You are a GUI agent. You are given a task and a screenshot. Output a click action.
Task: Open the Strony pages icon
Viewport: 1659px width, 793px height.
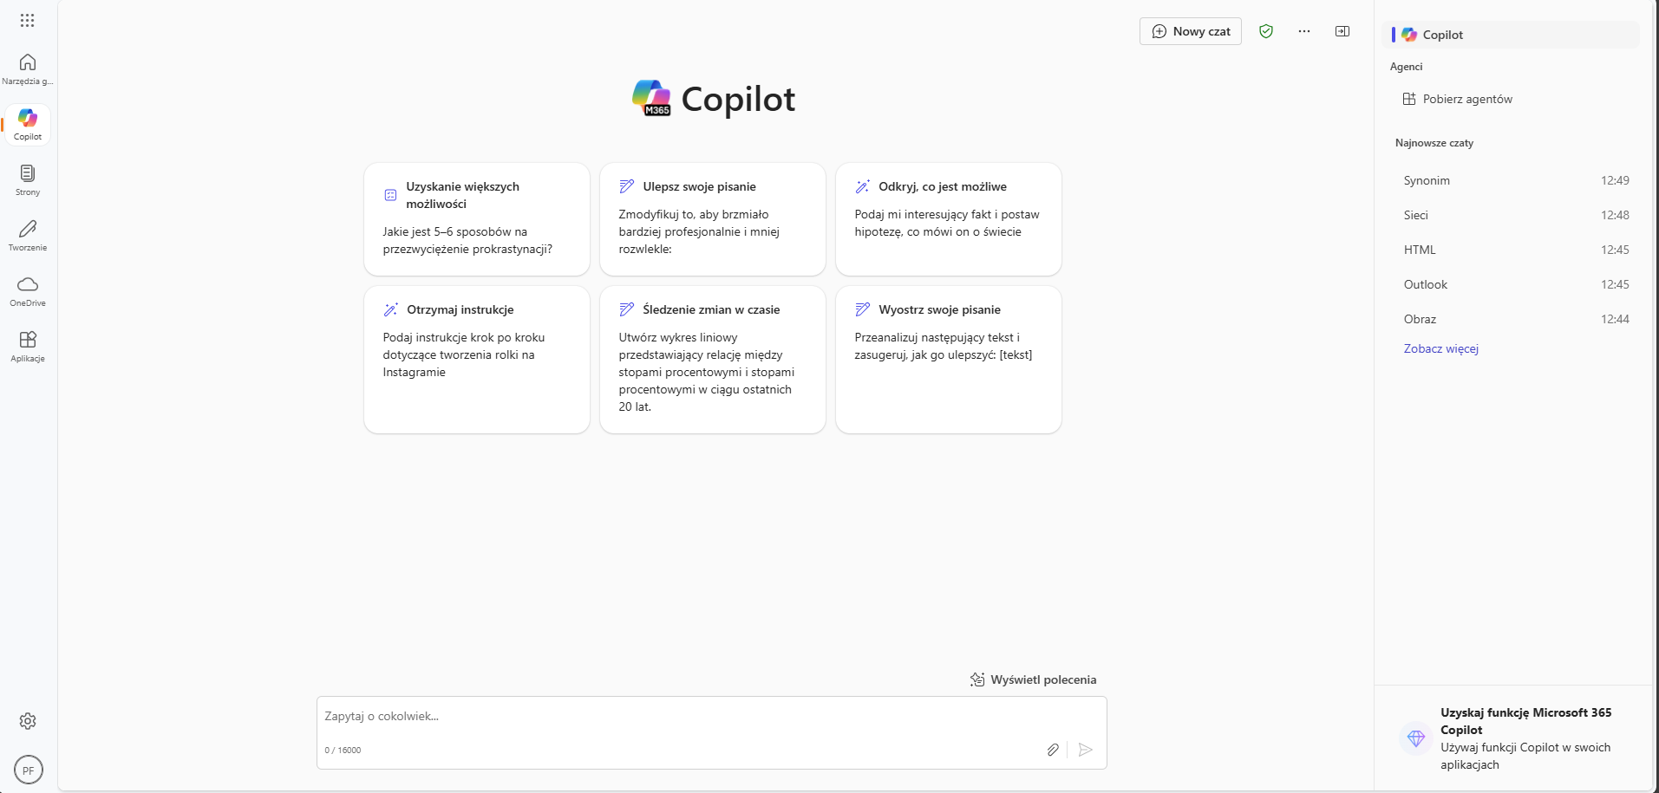pyautogui.click(x=28, y=173)
